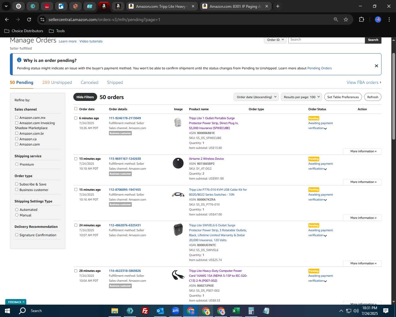
Task: Bookmark this page with star icon
Action: click(x=346, y=20)
